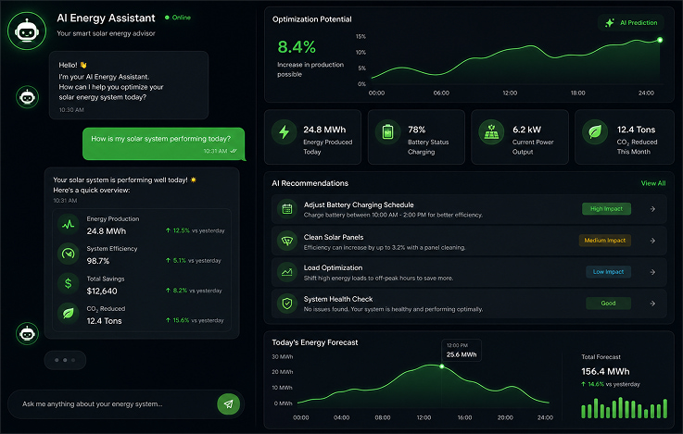
Task: Click the AI Energy Assistant robot avatar
Action: (27, 31)
